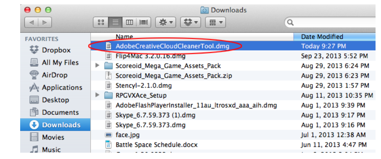Screen dimensions: 381x159
Task: Click the magnifying glass search icon
Action: [x=290, y=23]
